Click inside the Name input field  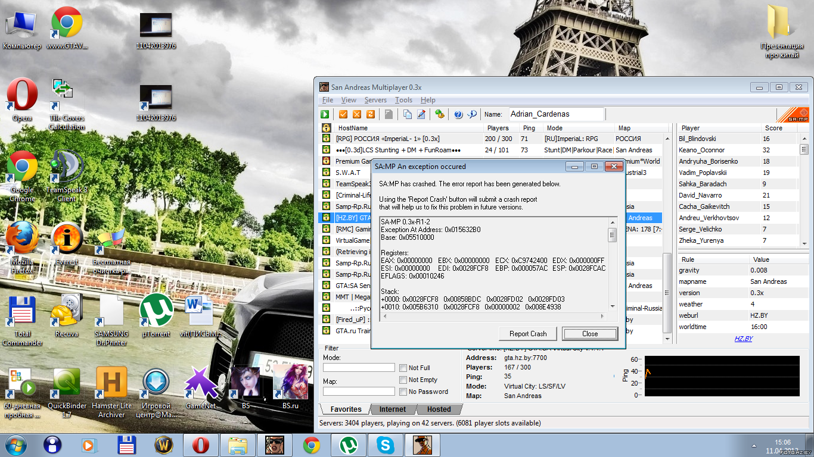tap(556, 114)
